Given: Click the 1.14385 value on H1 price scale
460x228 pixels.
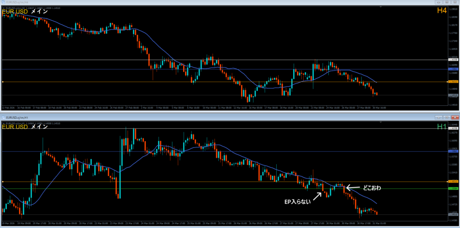Looking at the screenshot, I should 453,220.
